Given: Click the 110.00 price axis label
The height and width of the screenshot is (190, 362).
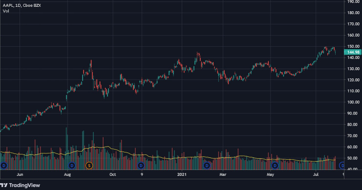Looking at the screenshot, I should 354,91.
